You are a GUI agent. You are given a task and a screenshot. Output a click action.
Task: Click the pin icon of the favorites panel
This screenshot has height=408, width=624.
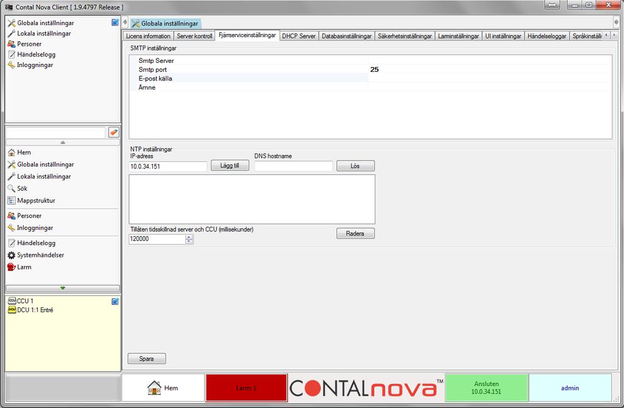click(115, 23)
